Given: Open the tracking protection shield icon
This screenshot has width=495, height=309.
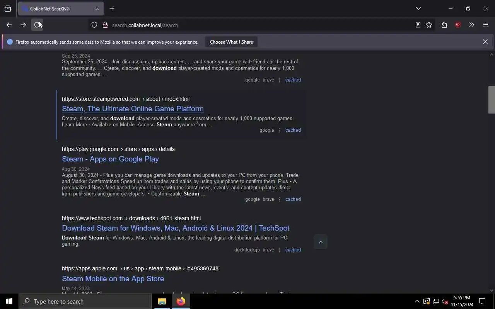Looking at the screenshot, I should (x=94, y=25).
